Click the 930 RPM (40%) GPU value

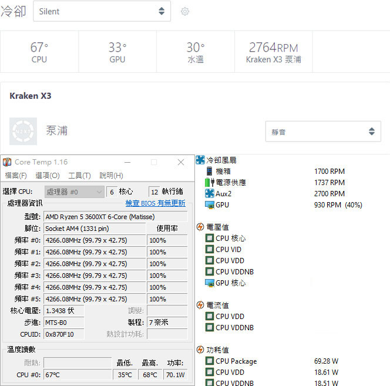coord(338,205)
